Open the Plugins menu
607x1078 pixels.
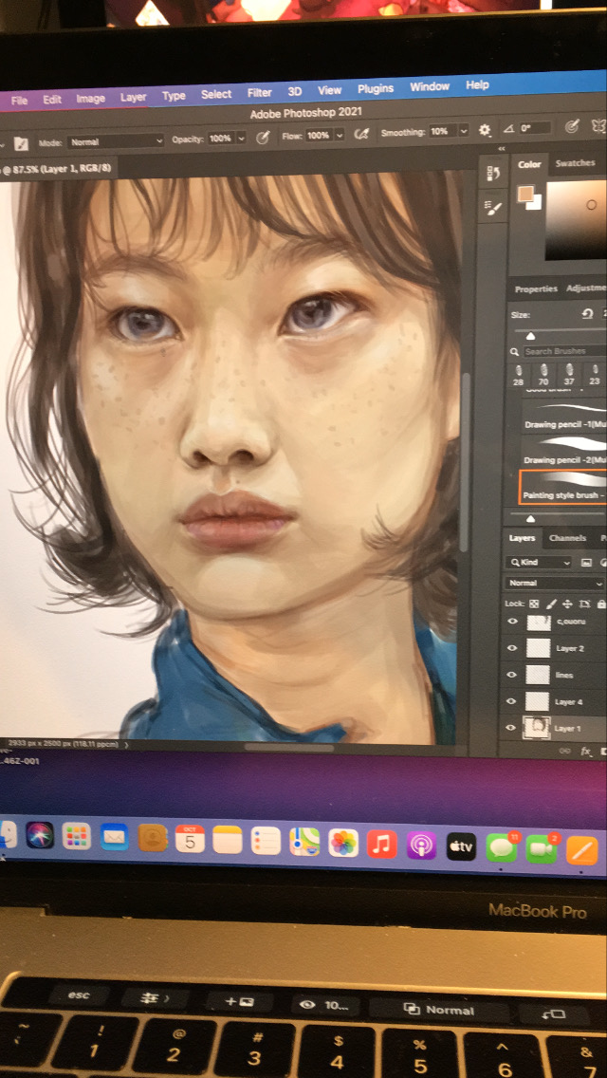click(x=376, y=88)
